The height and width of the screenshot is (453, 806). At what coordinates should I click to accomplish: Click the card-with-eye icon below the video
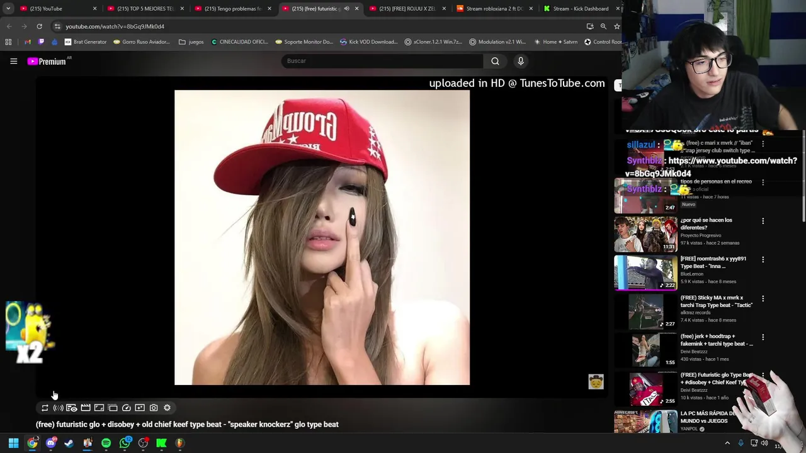pyautogui.click(x=72, y=408)
